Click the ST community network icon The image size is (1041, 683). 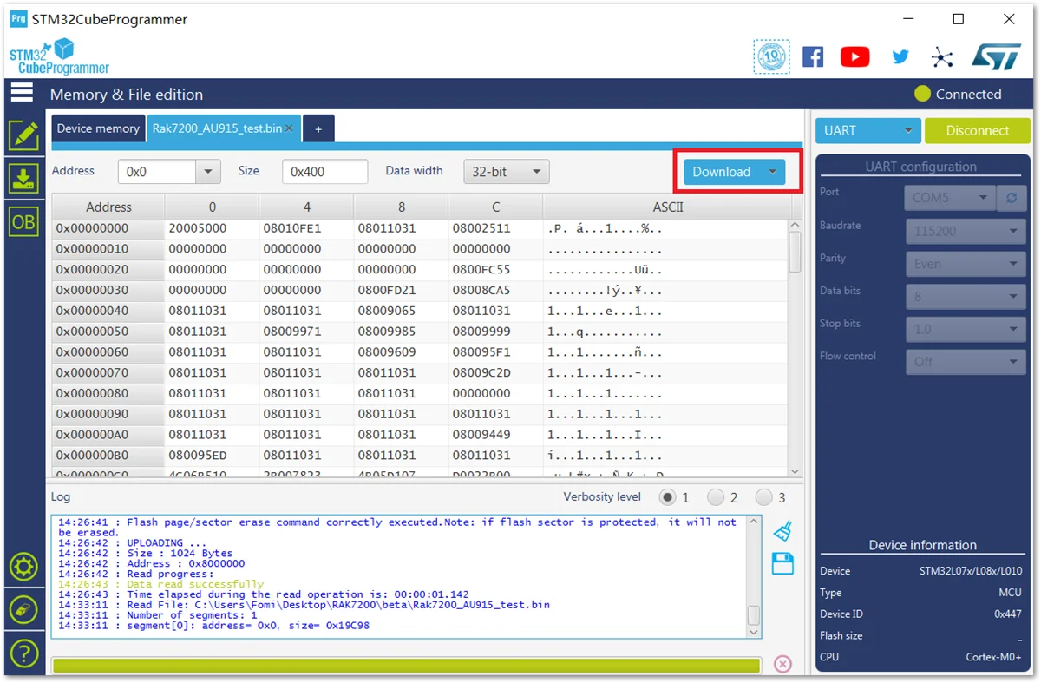942,57
